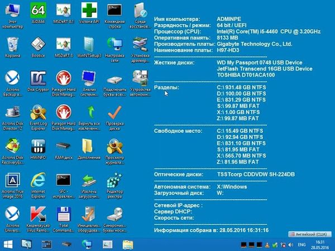This screenshot has height=251, width=335.
Task: Open the taskbar RAM chip shortcut
Action: [66, 244]
